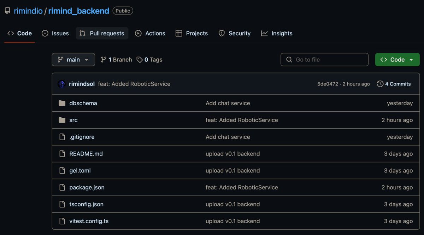
Task: Click the Code tab angle-brackets icon
Action: [x=11, y=33]
